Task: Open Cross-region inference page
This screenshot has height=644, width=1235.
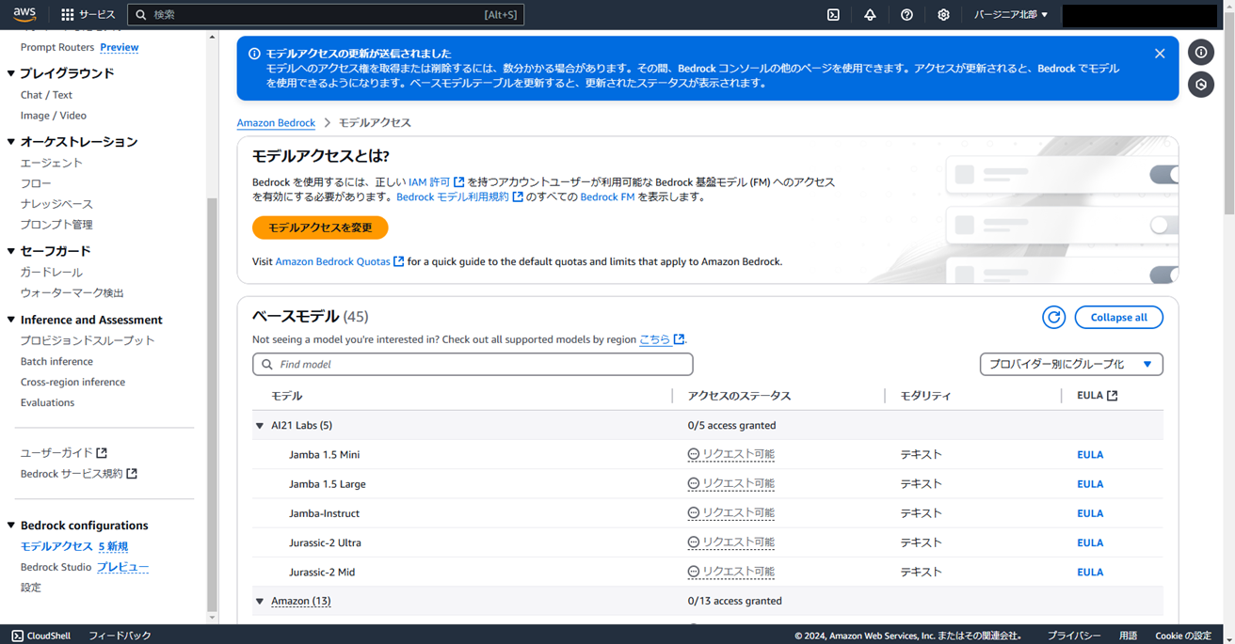Action: click(x=72, y=382)
